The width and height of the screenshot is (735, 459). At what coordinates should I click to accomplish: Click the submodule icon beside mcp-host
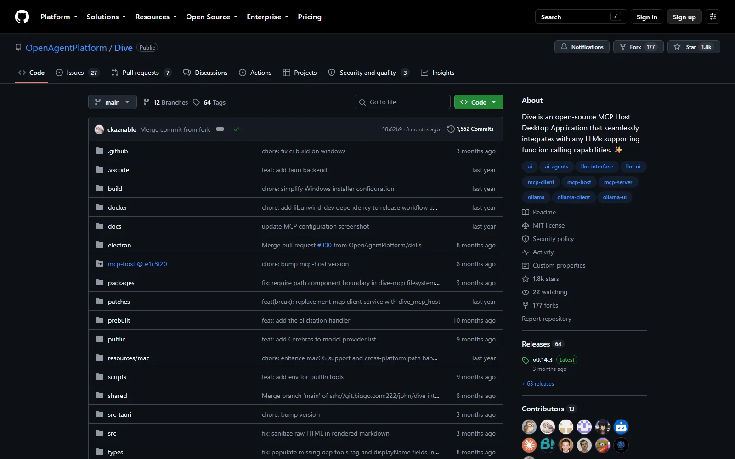(100, 264)
